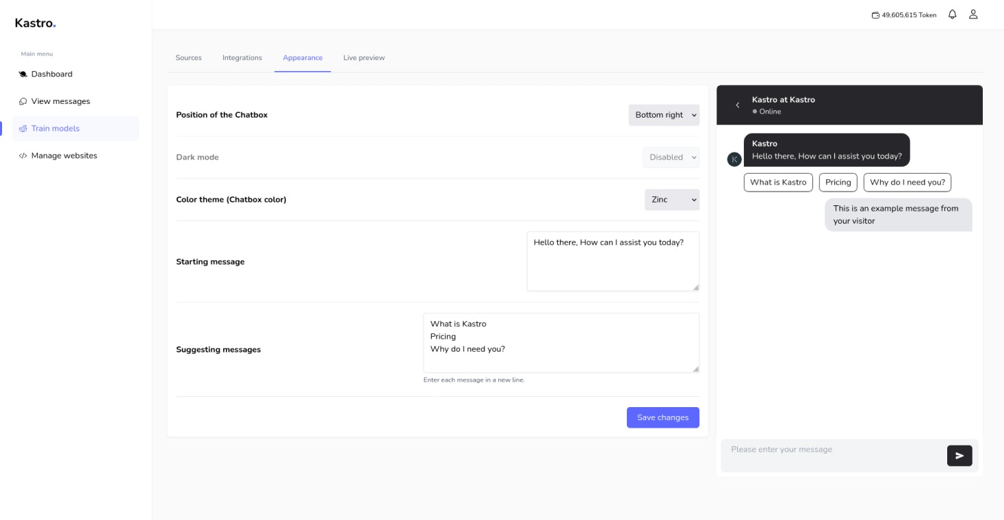Viewport: 1004px width, 520px height.
Task: Click the Suggesting messages label
Action: click(218, 350)
